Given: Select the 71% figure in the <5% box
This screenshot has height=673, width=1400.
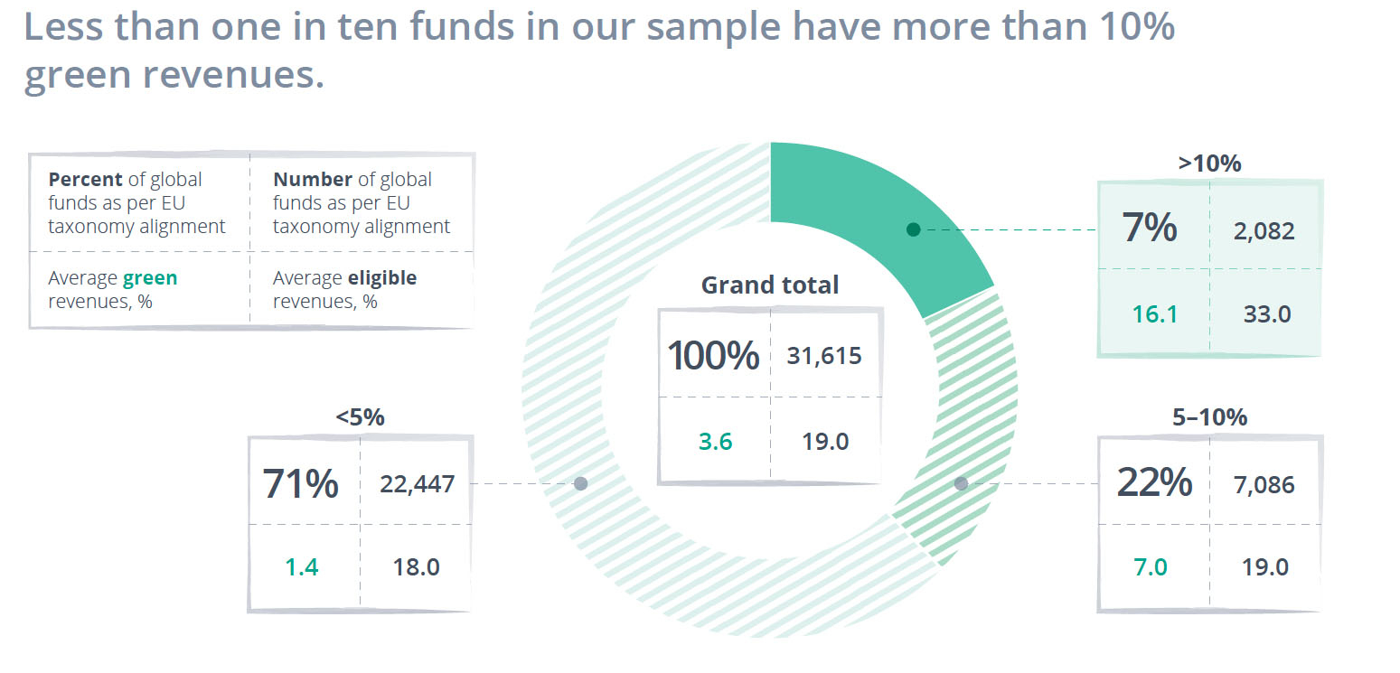Looking at the screenshot, I should 301,484.
